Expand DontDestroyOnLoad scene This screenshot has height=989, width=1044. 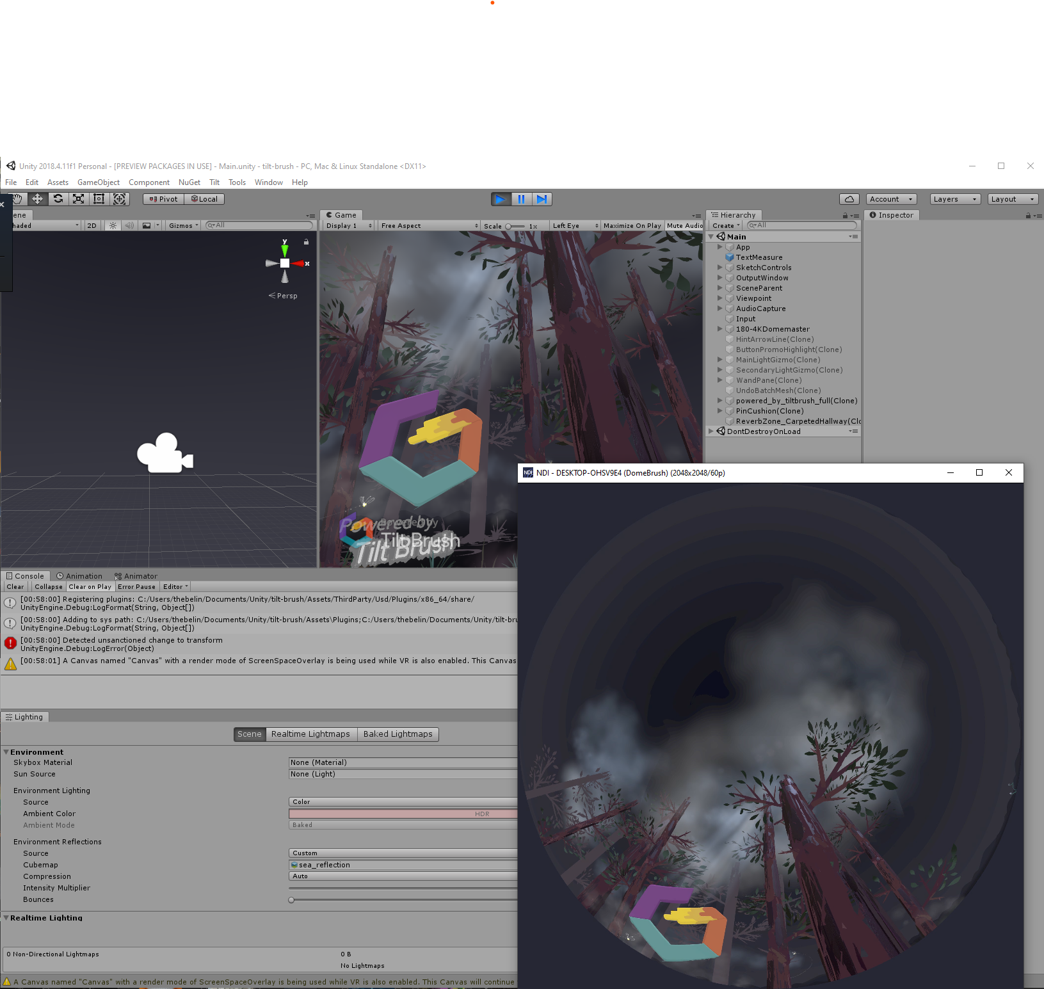click(711, 431)
